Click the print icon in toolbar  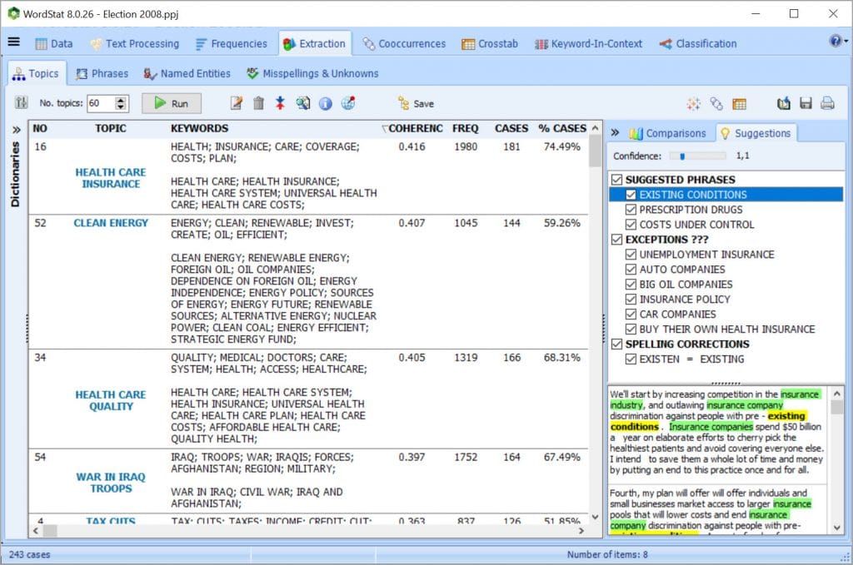[x=827, y=103]
